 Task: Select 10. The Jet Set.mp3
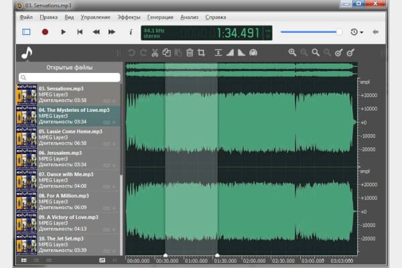point(68,245)
